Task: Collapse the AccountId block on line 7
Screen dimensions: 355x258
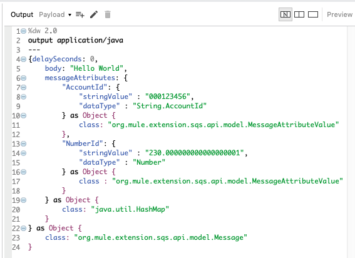Action: click(x=24, y=88)
